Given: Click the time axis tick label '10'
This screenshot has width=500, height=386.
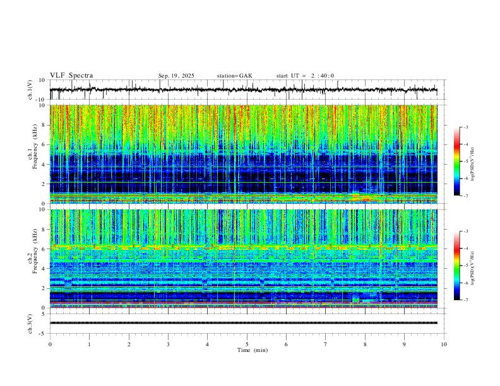Looking at the screenshot, I should tap(444, 344).
